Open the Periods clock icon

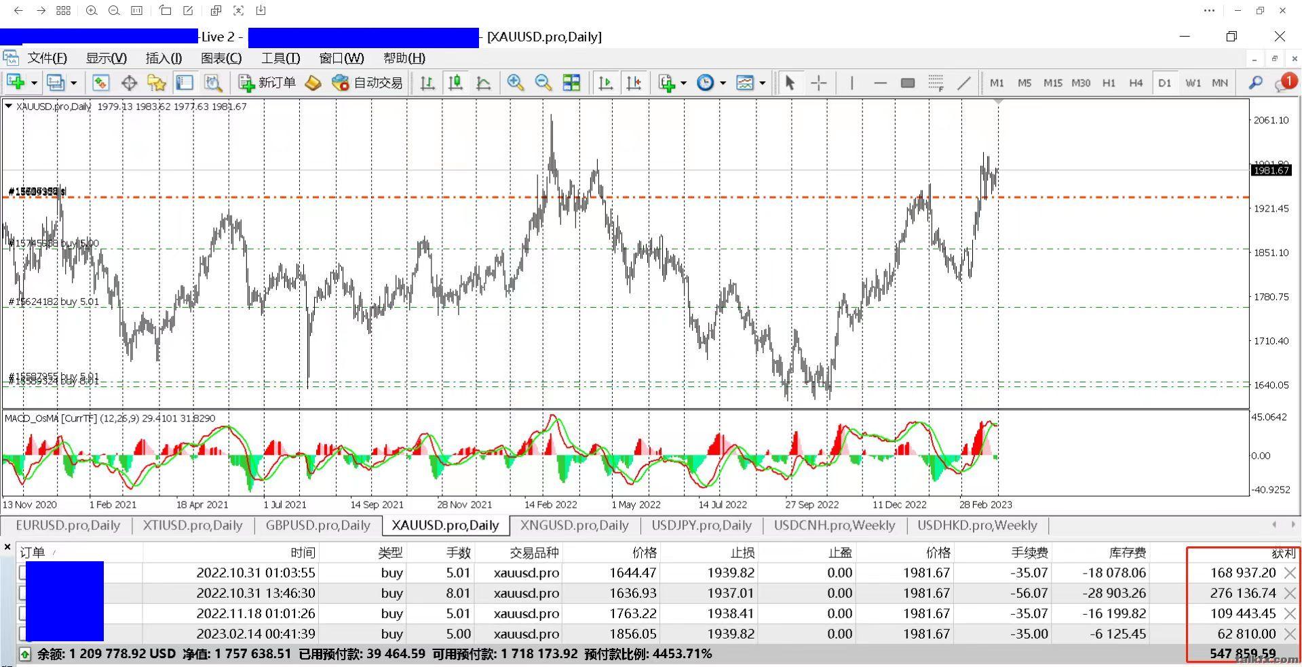706,83
